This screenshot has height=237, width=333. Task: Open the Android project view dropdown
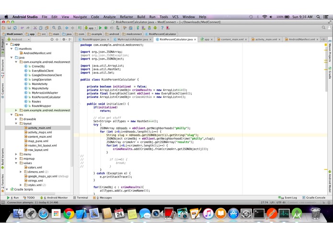click(x=19, y=39)
